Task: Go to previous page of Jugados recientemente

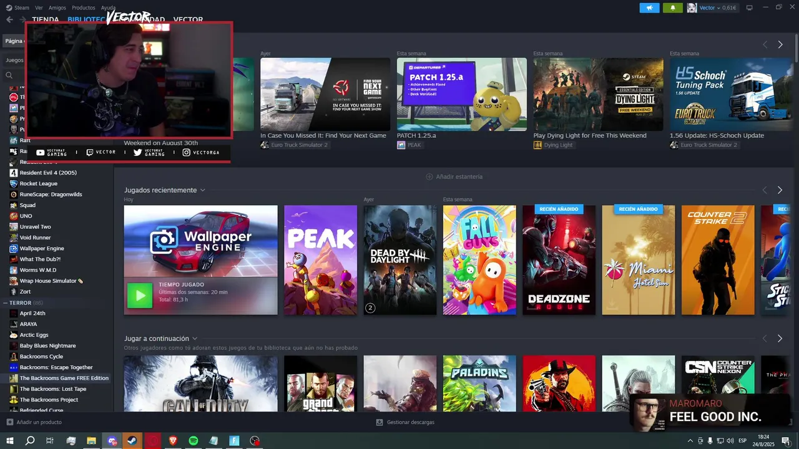Action: (x=765, y=190)
